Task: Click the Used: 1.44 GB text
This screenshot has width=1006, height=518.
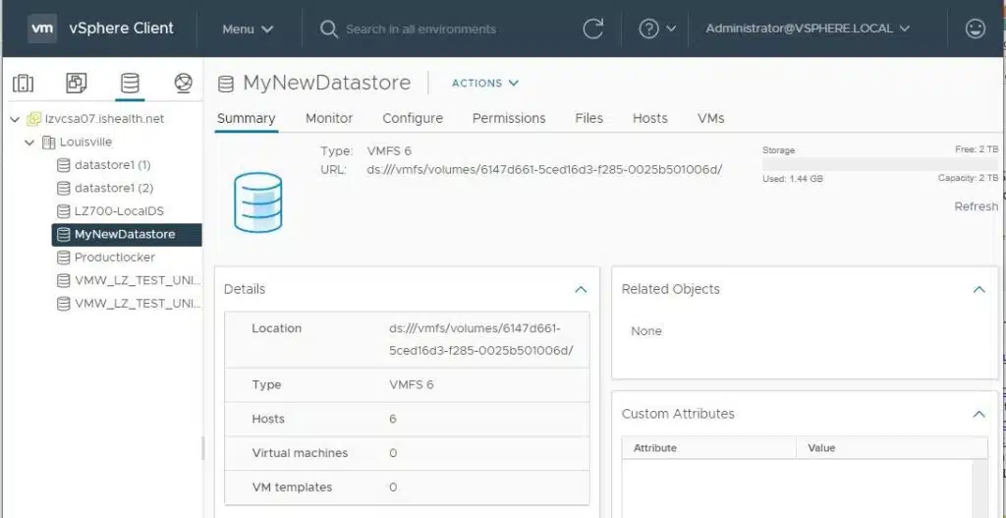Action: tap(793, 179)
